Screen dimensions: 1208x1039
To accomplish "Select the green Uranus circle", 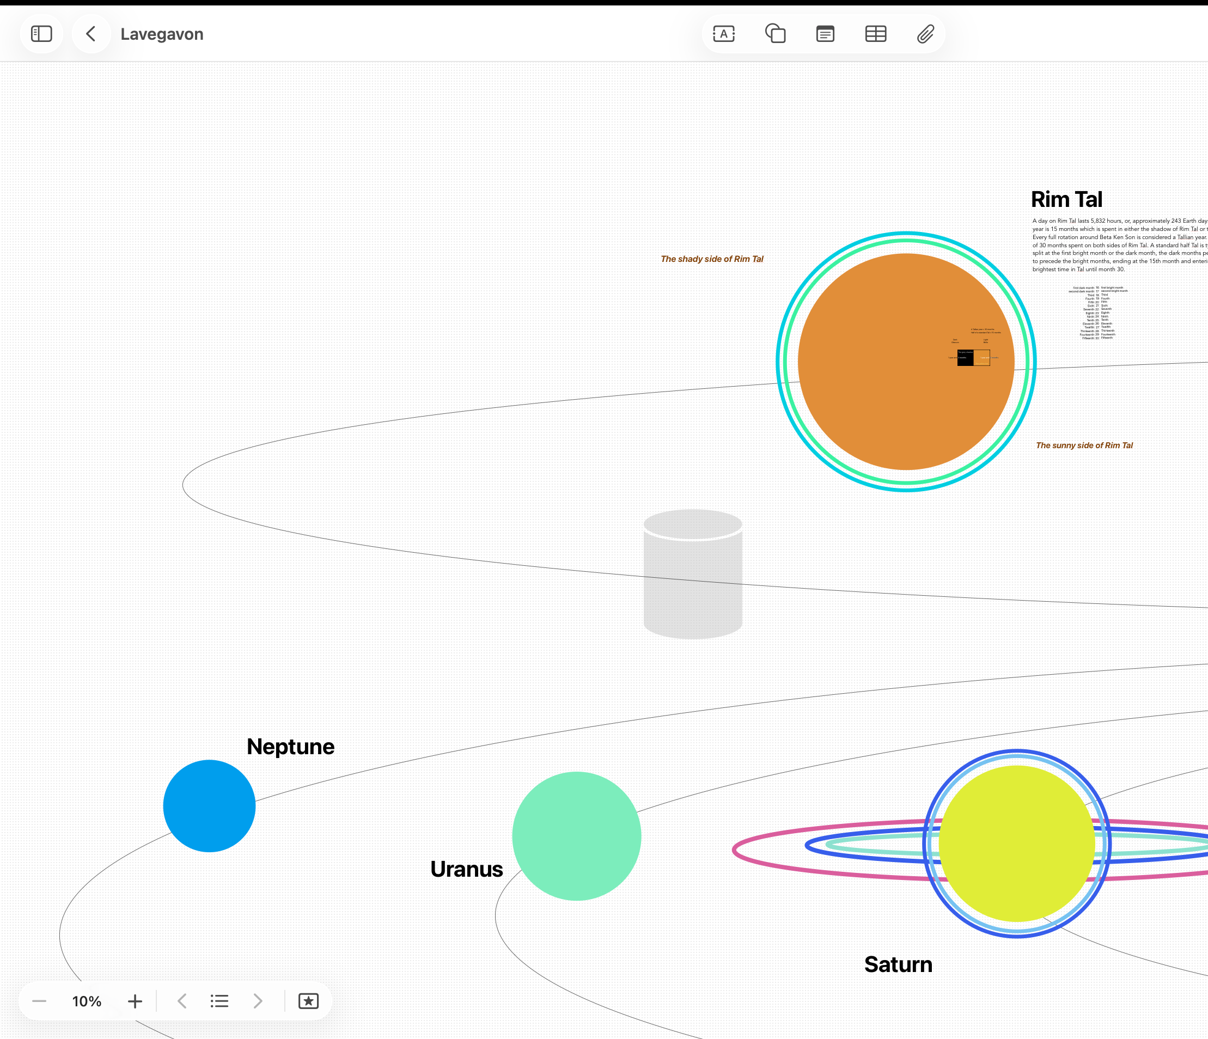I will [576, 835].
